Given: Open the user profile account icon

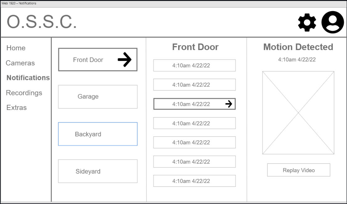Looking at the screenshot, I should point(332,22).
